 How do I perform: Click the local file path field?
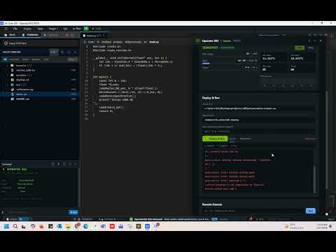click(x=258, y=108)
